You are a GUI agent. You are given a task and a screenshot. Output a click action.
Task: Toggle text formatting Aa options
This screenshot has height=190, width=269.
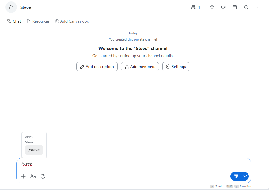pos(33,177)
